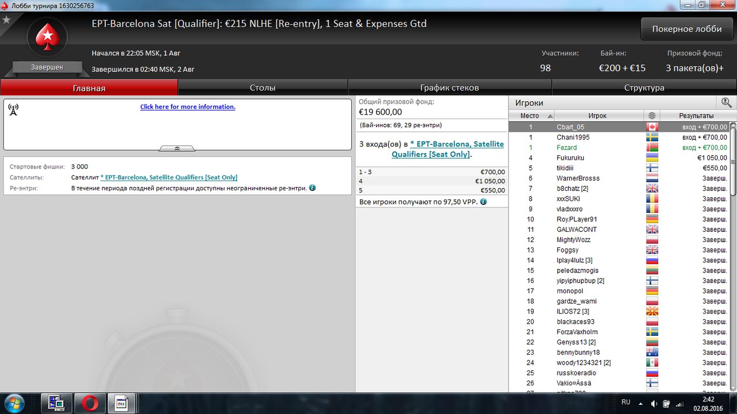Click Покерное лобби button
The height and width of the screenshot is (414, 737).
coord(686,29)
